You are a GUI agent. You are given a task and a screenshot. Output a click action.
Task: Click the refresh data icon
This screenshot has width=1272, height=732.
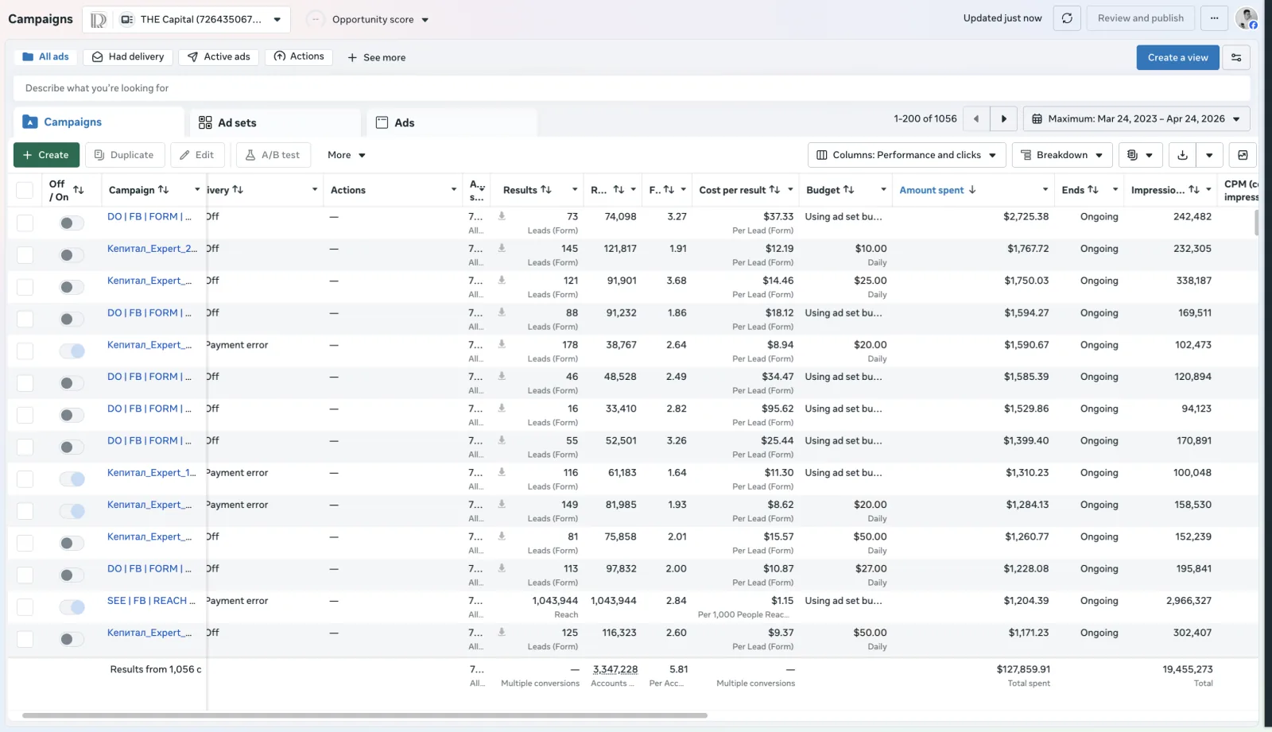click(x=1067, y=18)
